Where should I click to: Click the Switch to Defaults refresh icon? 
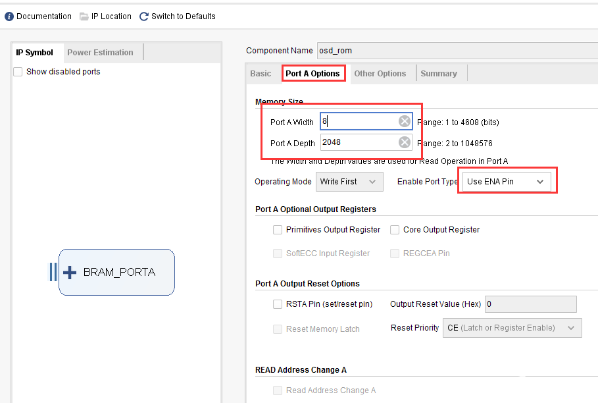[144, 16]
